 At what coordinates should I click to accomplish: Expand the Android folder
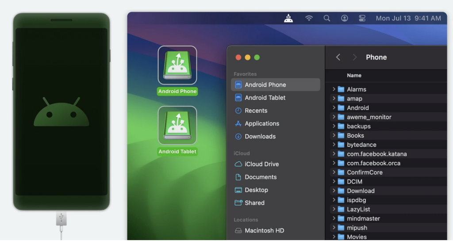point(334,107)
